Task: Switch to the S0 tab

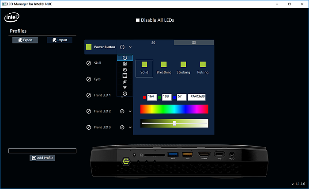Action: 153,42
